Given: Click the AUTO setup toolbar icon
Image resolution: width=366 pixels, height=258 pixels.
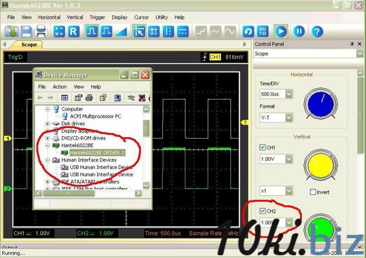Looking at the screenshot, I should point(263,31).
